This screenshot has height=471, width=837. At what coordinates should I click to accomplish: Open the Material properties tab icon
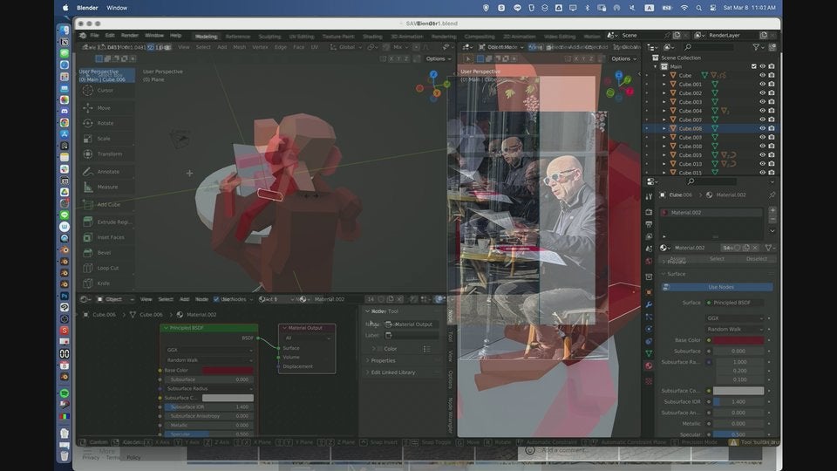(x=649, y=365)
